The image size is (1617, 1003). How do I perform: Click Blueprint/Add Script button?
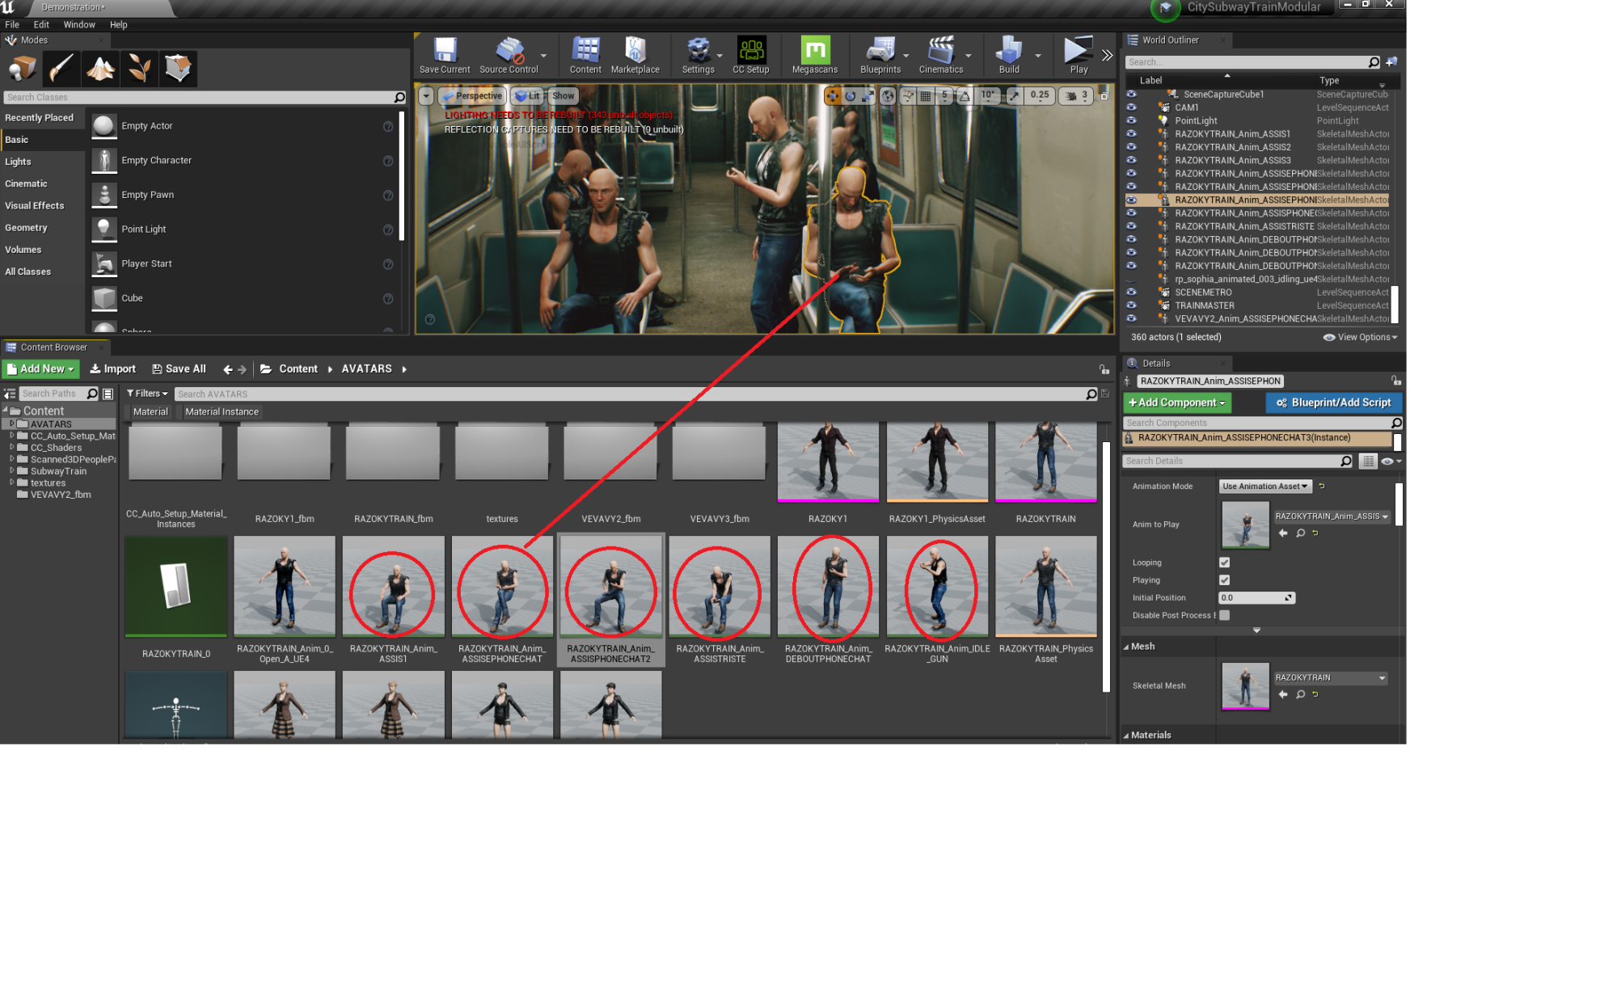point(1333,402)
